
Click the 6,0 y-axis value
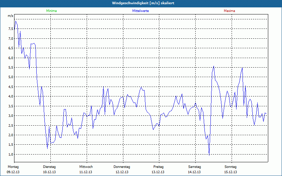pyautogui.click(x=11, y=58)
